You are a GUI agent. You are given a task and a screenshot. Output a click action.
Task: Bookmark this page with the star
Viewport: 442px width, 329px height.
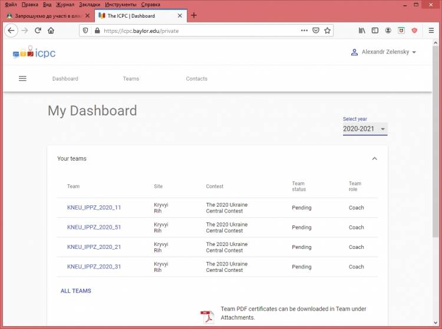pos(328,31)
